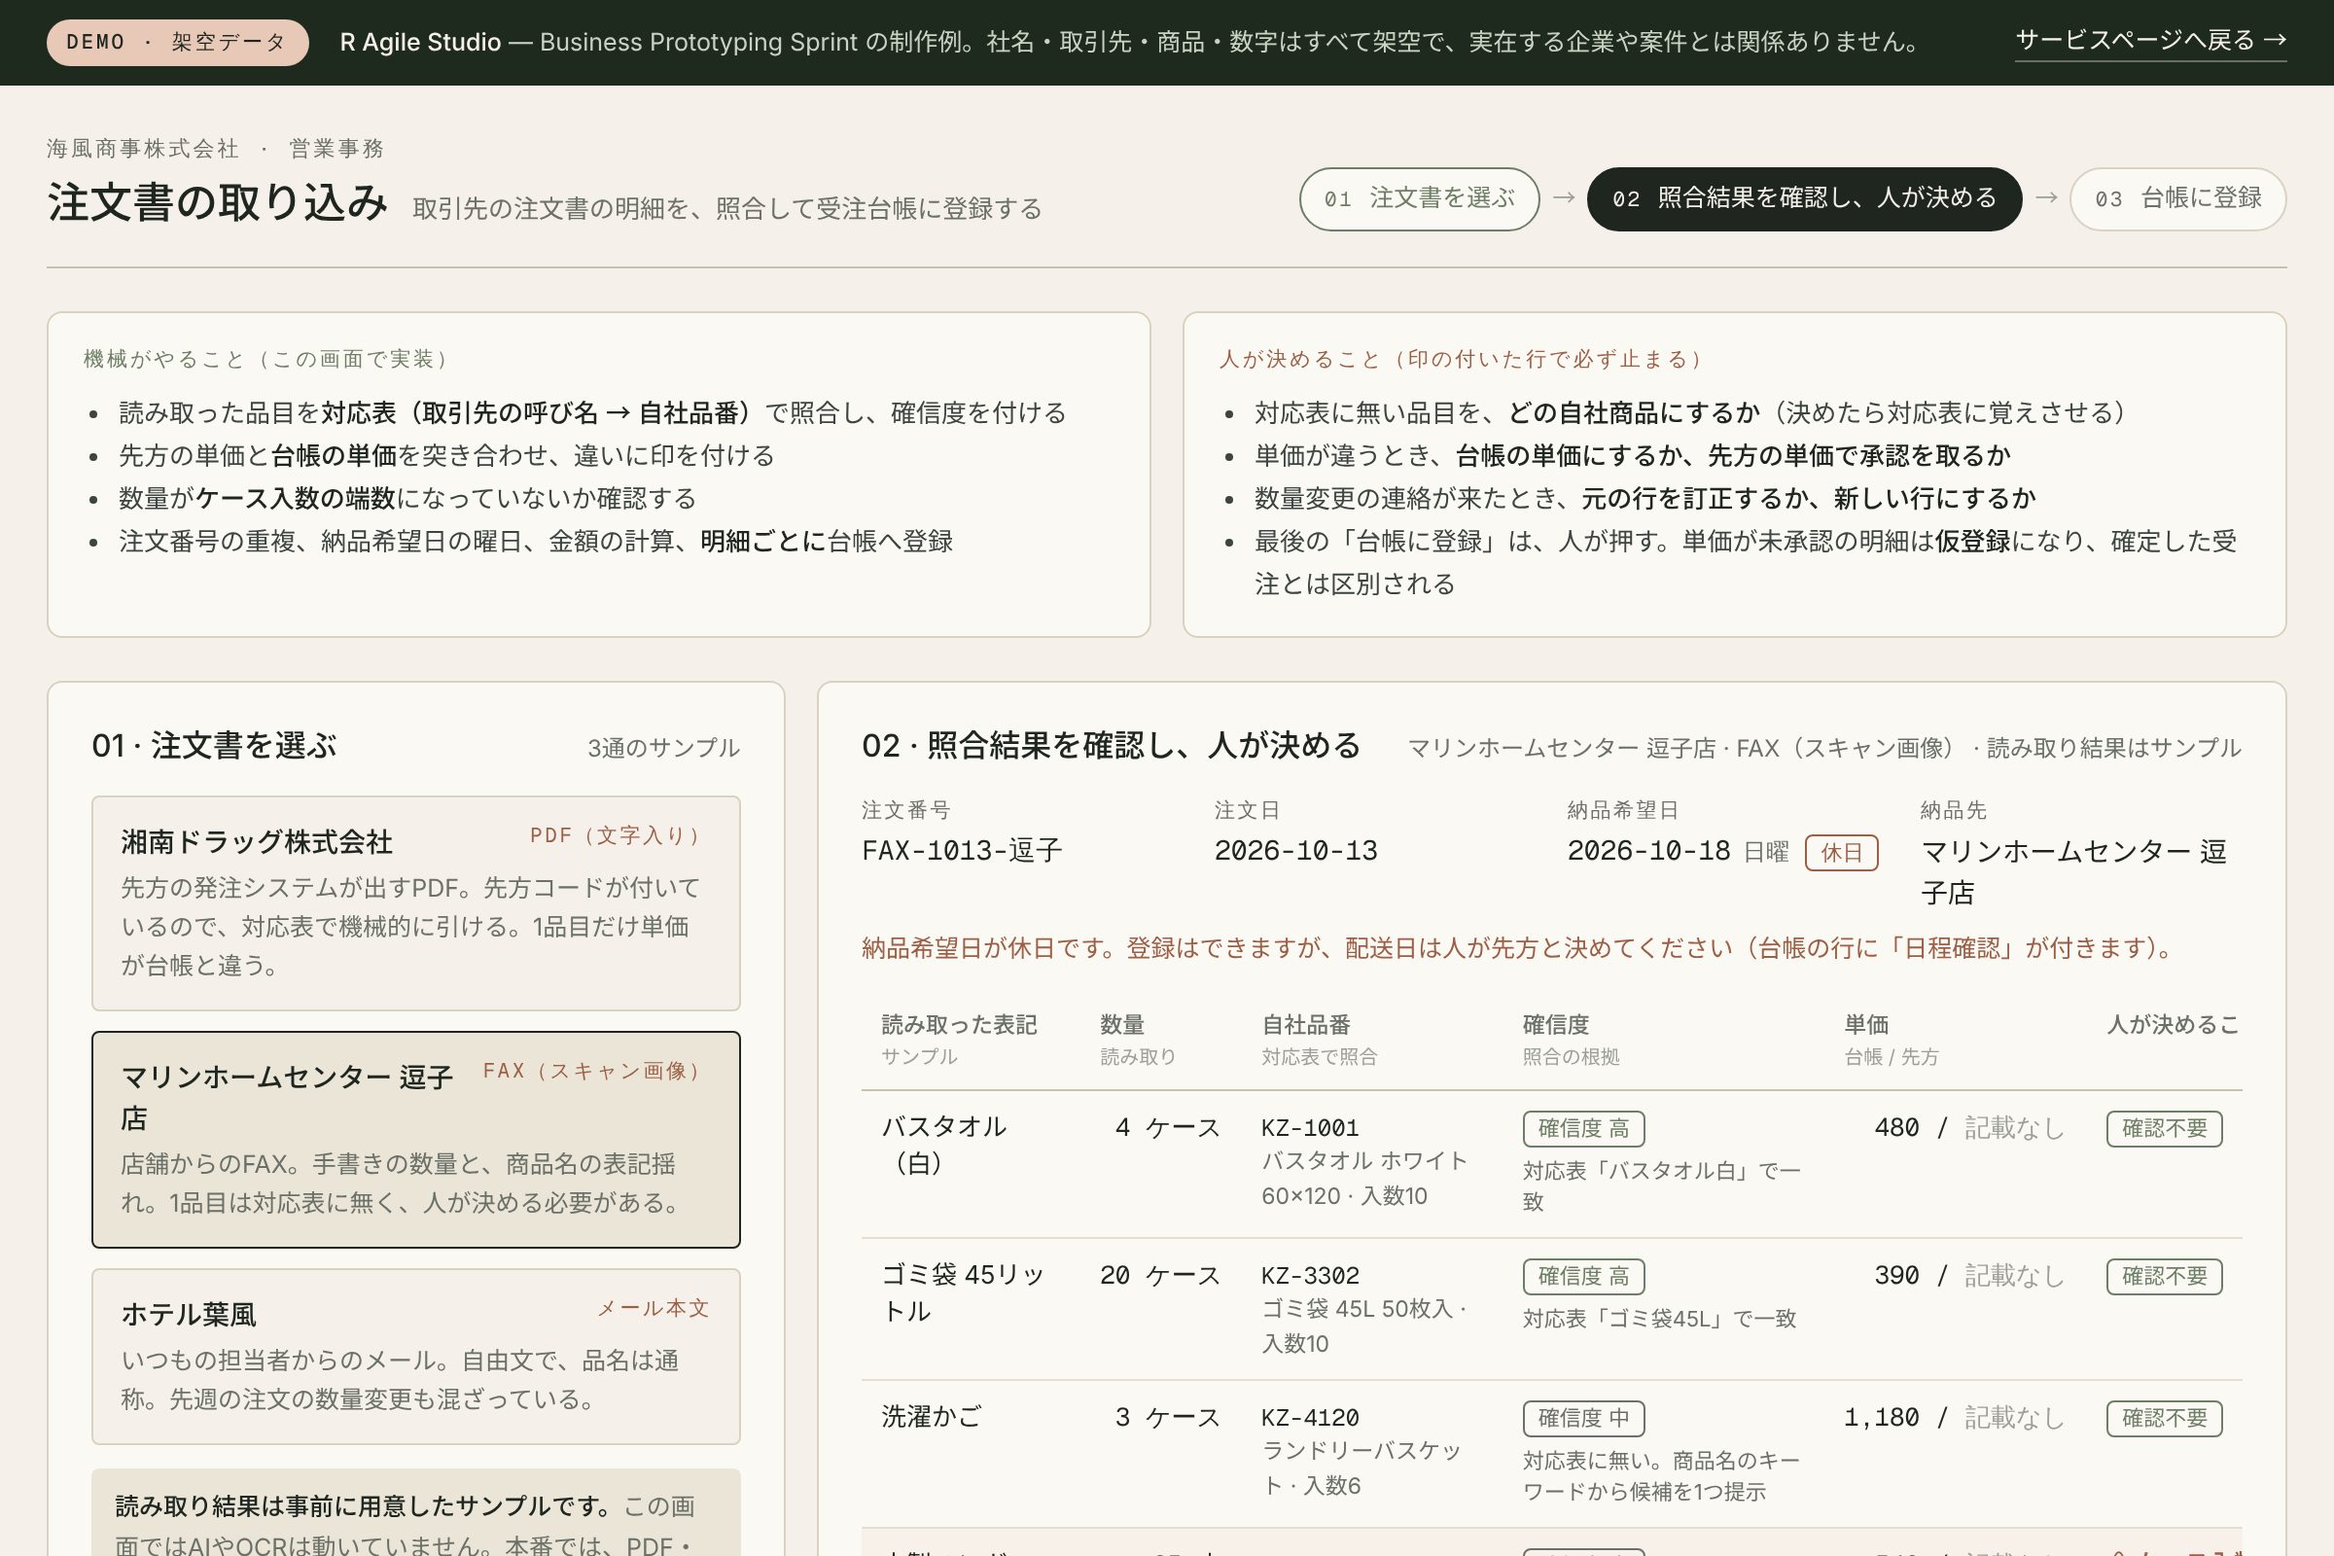Click unit price 1,180 in 洗濯かご row
Screen dimensions: 2334x1556
[x=1882, y=1418]
